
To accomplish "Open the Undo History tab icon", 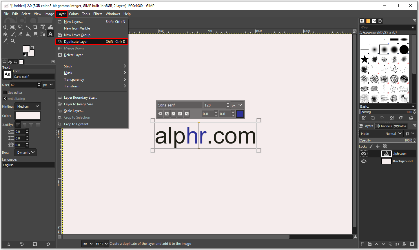I will pyautogui.click(x=15, y=62).
